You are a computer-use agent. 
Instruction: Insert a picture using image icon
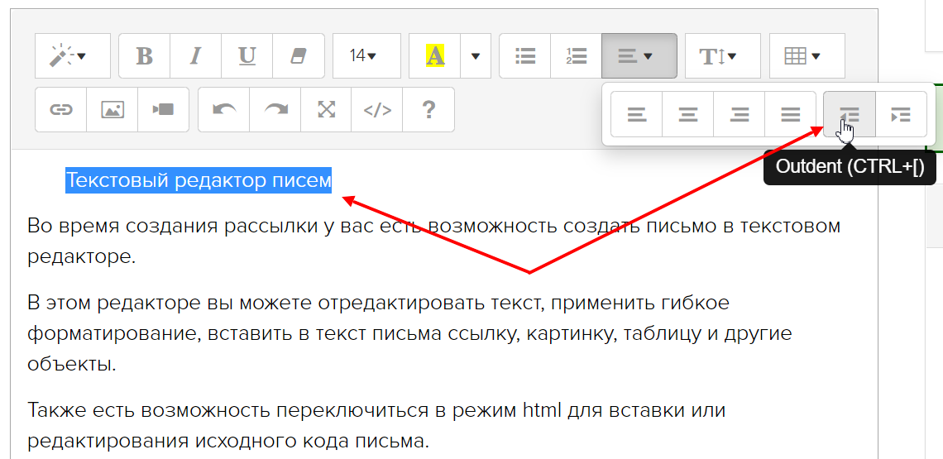[x=112, y=109]
